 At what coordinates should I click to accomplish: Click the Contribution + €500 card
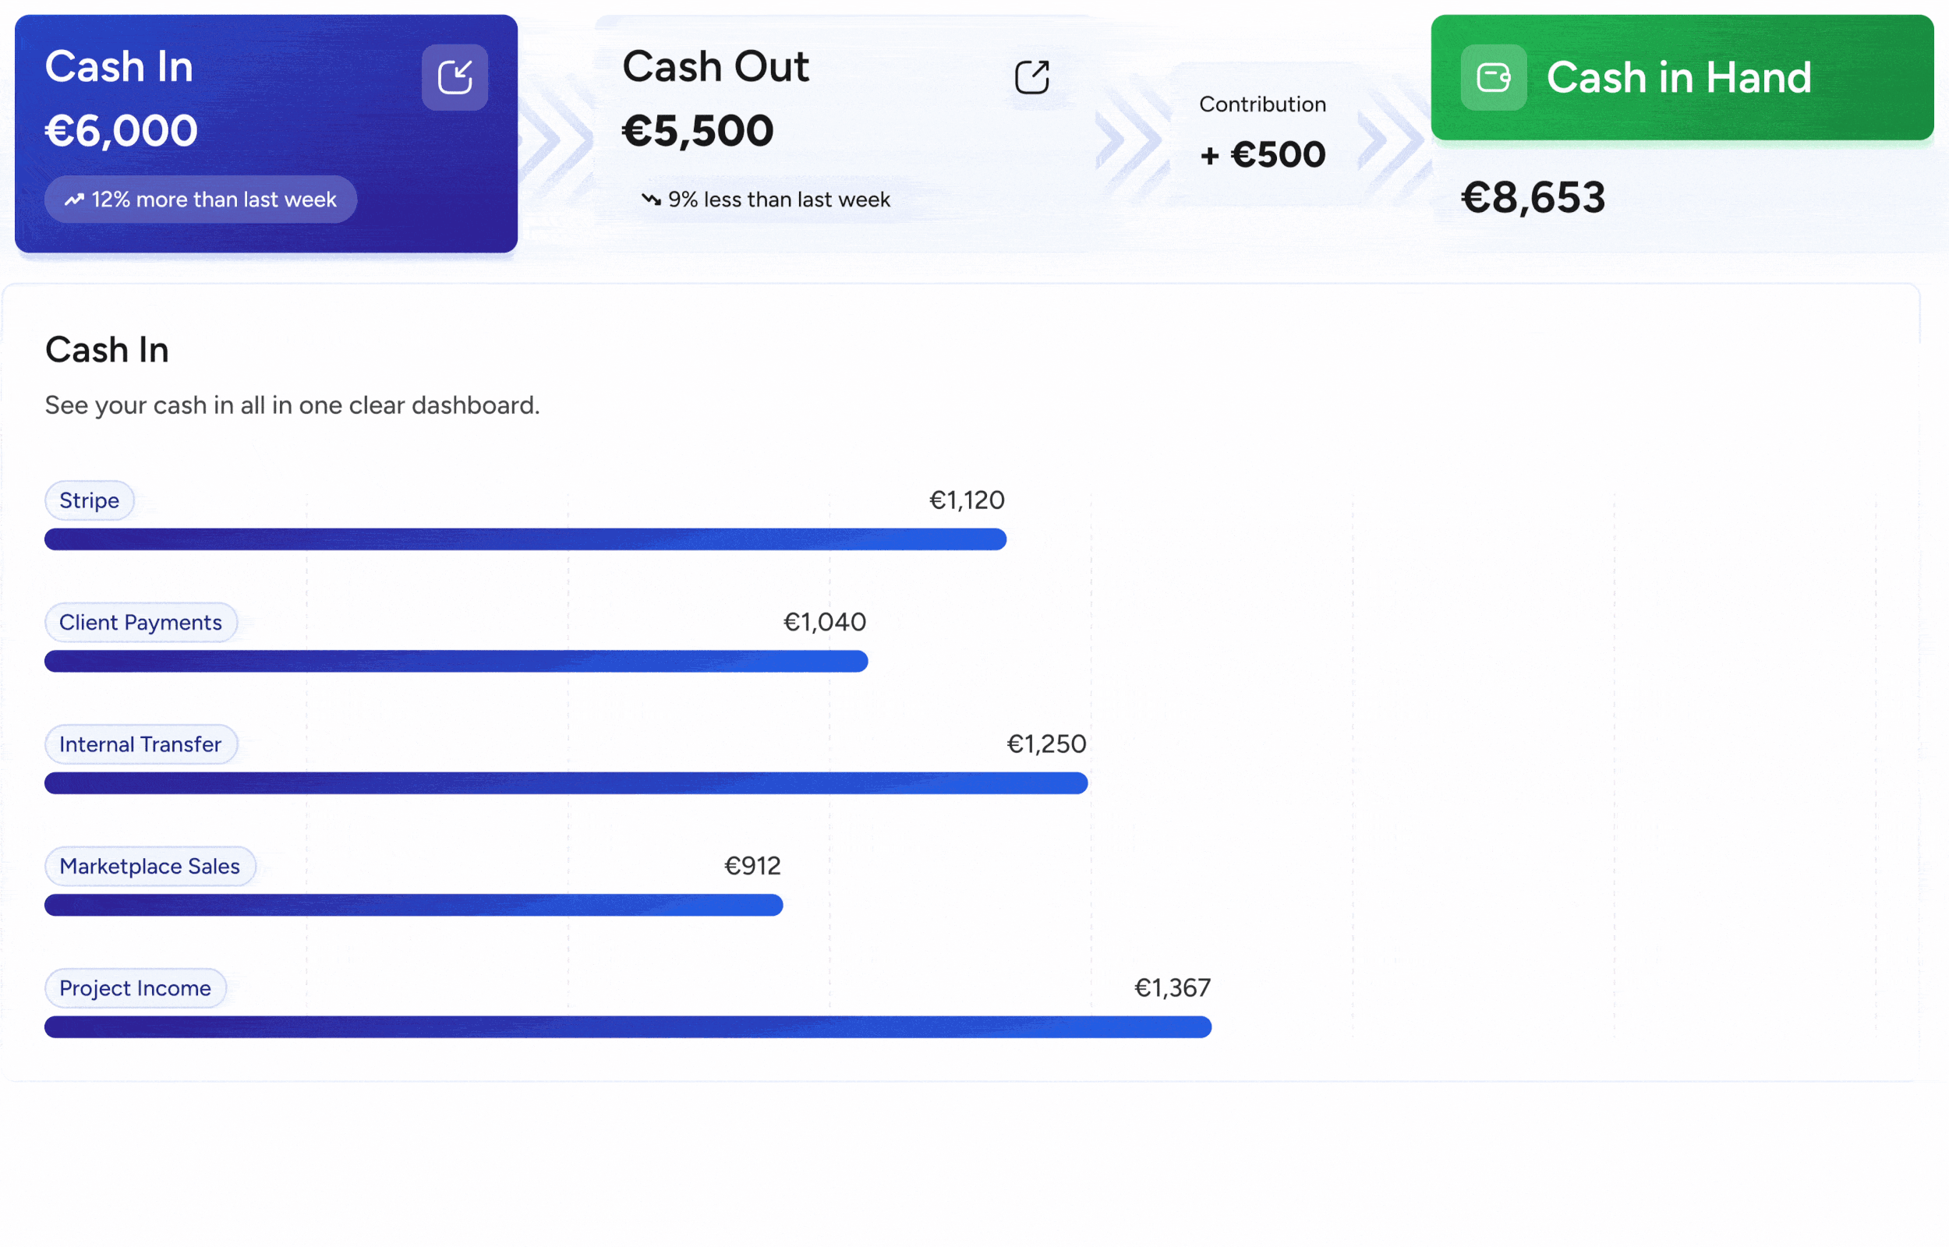[x=1261, y=133]
